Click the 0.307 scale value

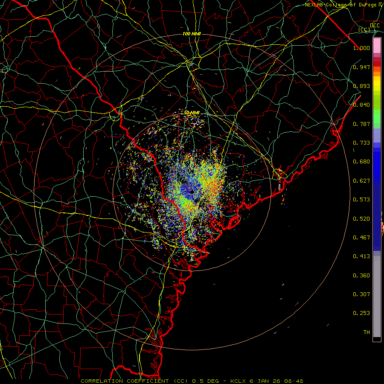(x=361, y=294)
